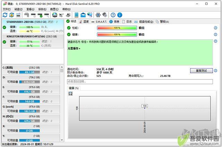Select the F: partition row

[31, 99]
